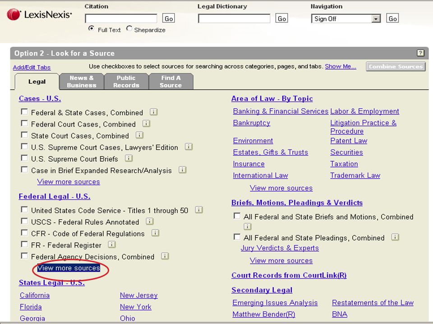Open the Trademark Law link

355,175
